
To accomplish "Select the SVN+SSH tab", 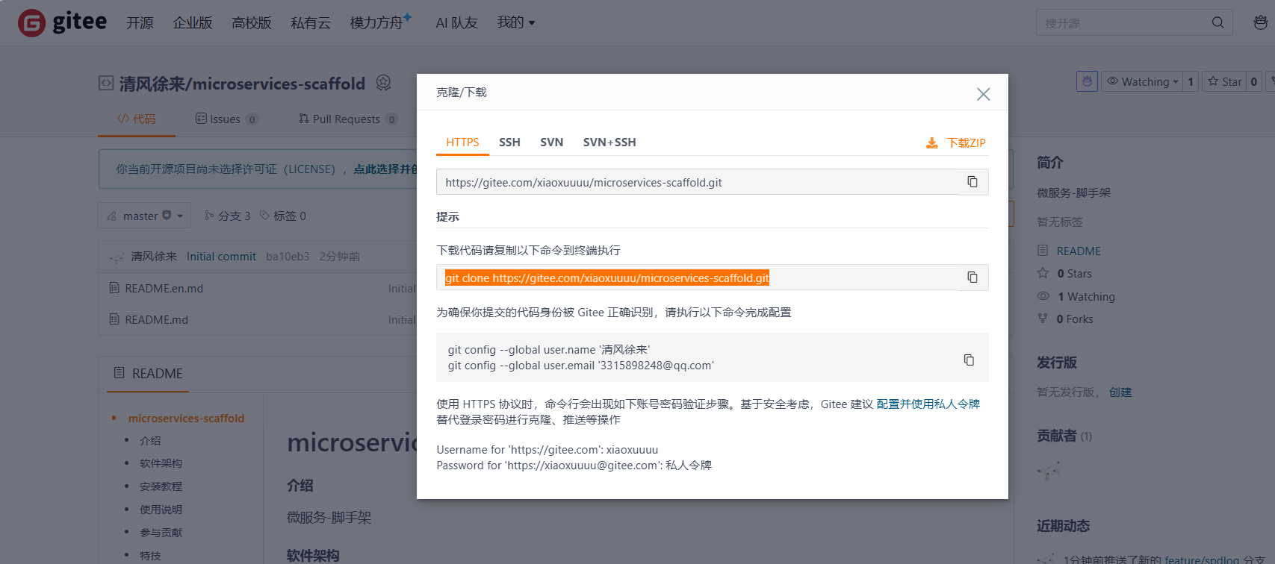I will 609,142.
